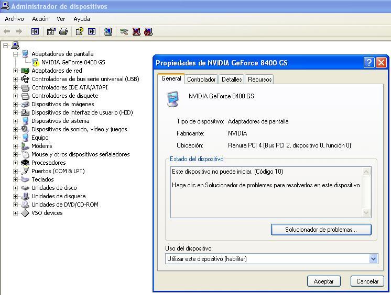Open the Ayuda menu
Screen dimensions: 391x295
tap(82, 19)
